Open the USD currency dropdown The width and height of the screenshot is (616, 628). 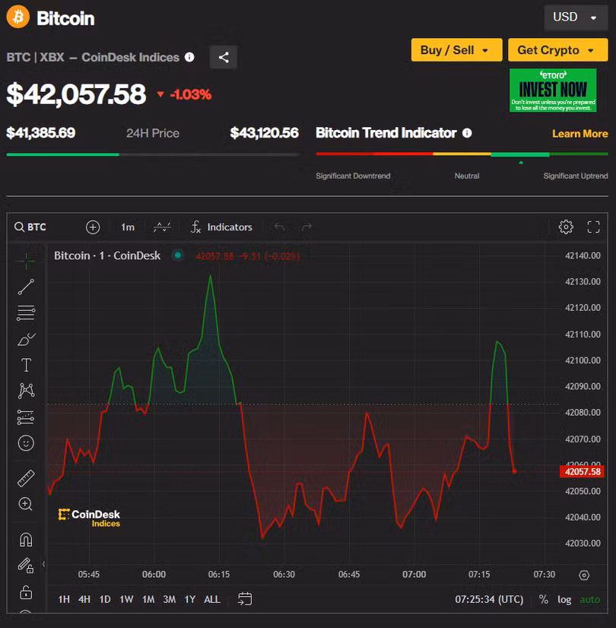click(576, 17)
